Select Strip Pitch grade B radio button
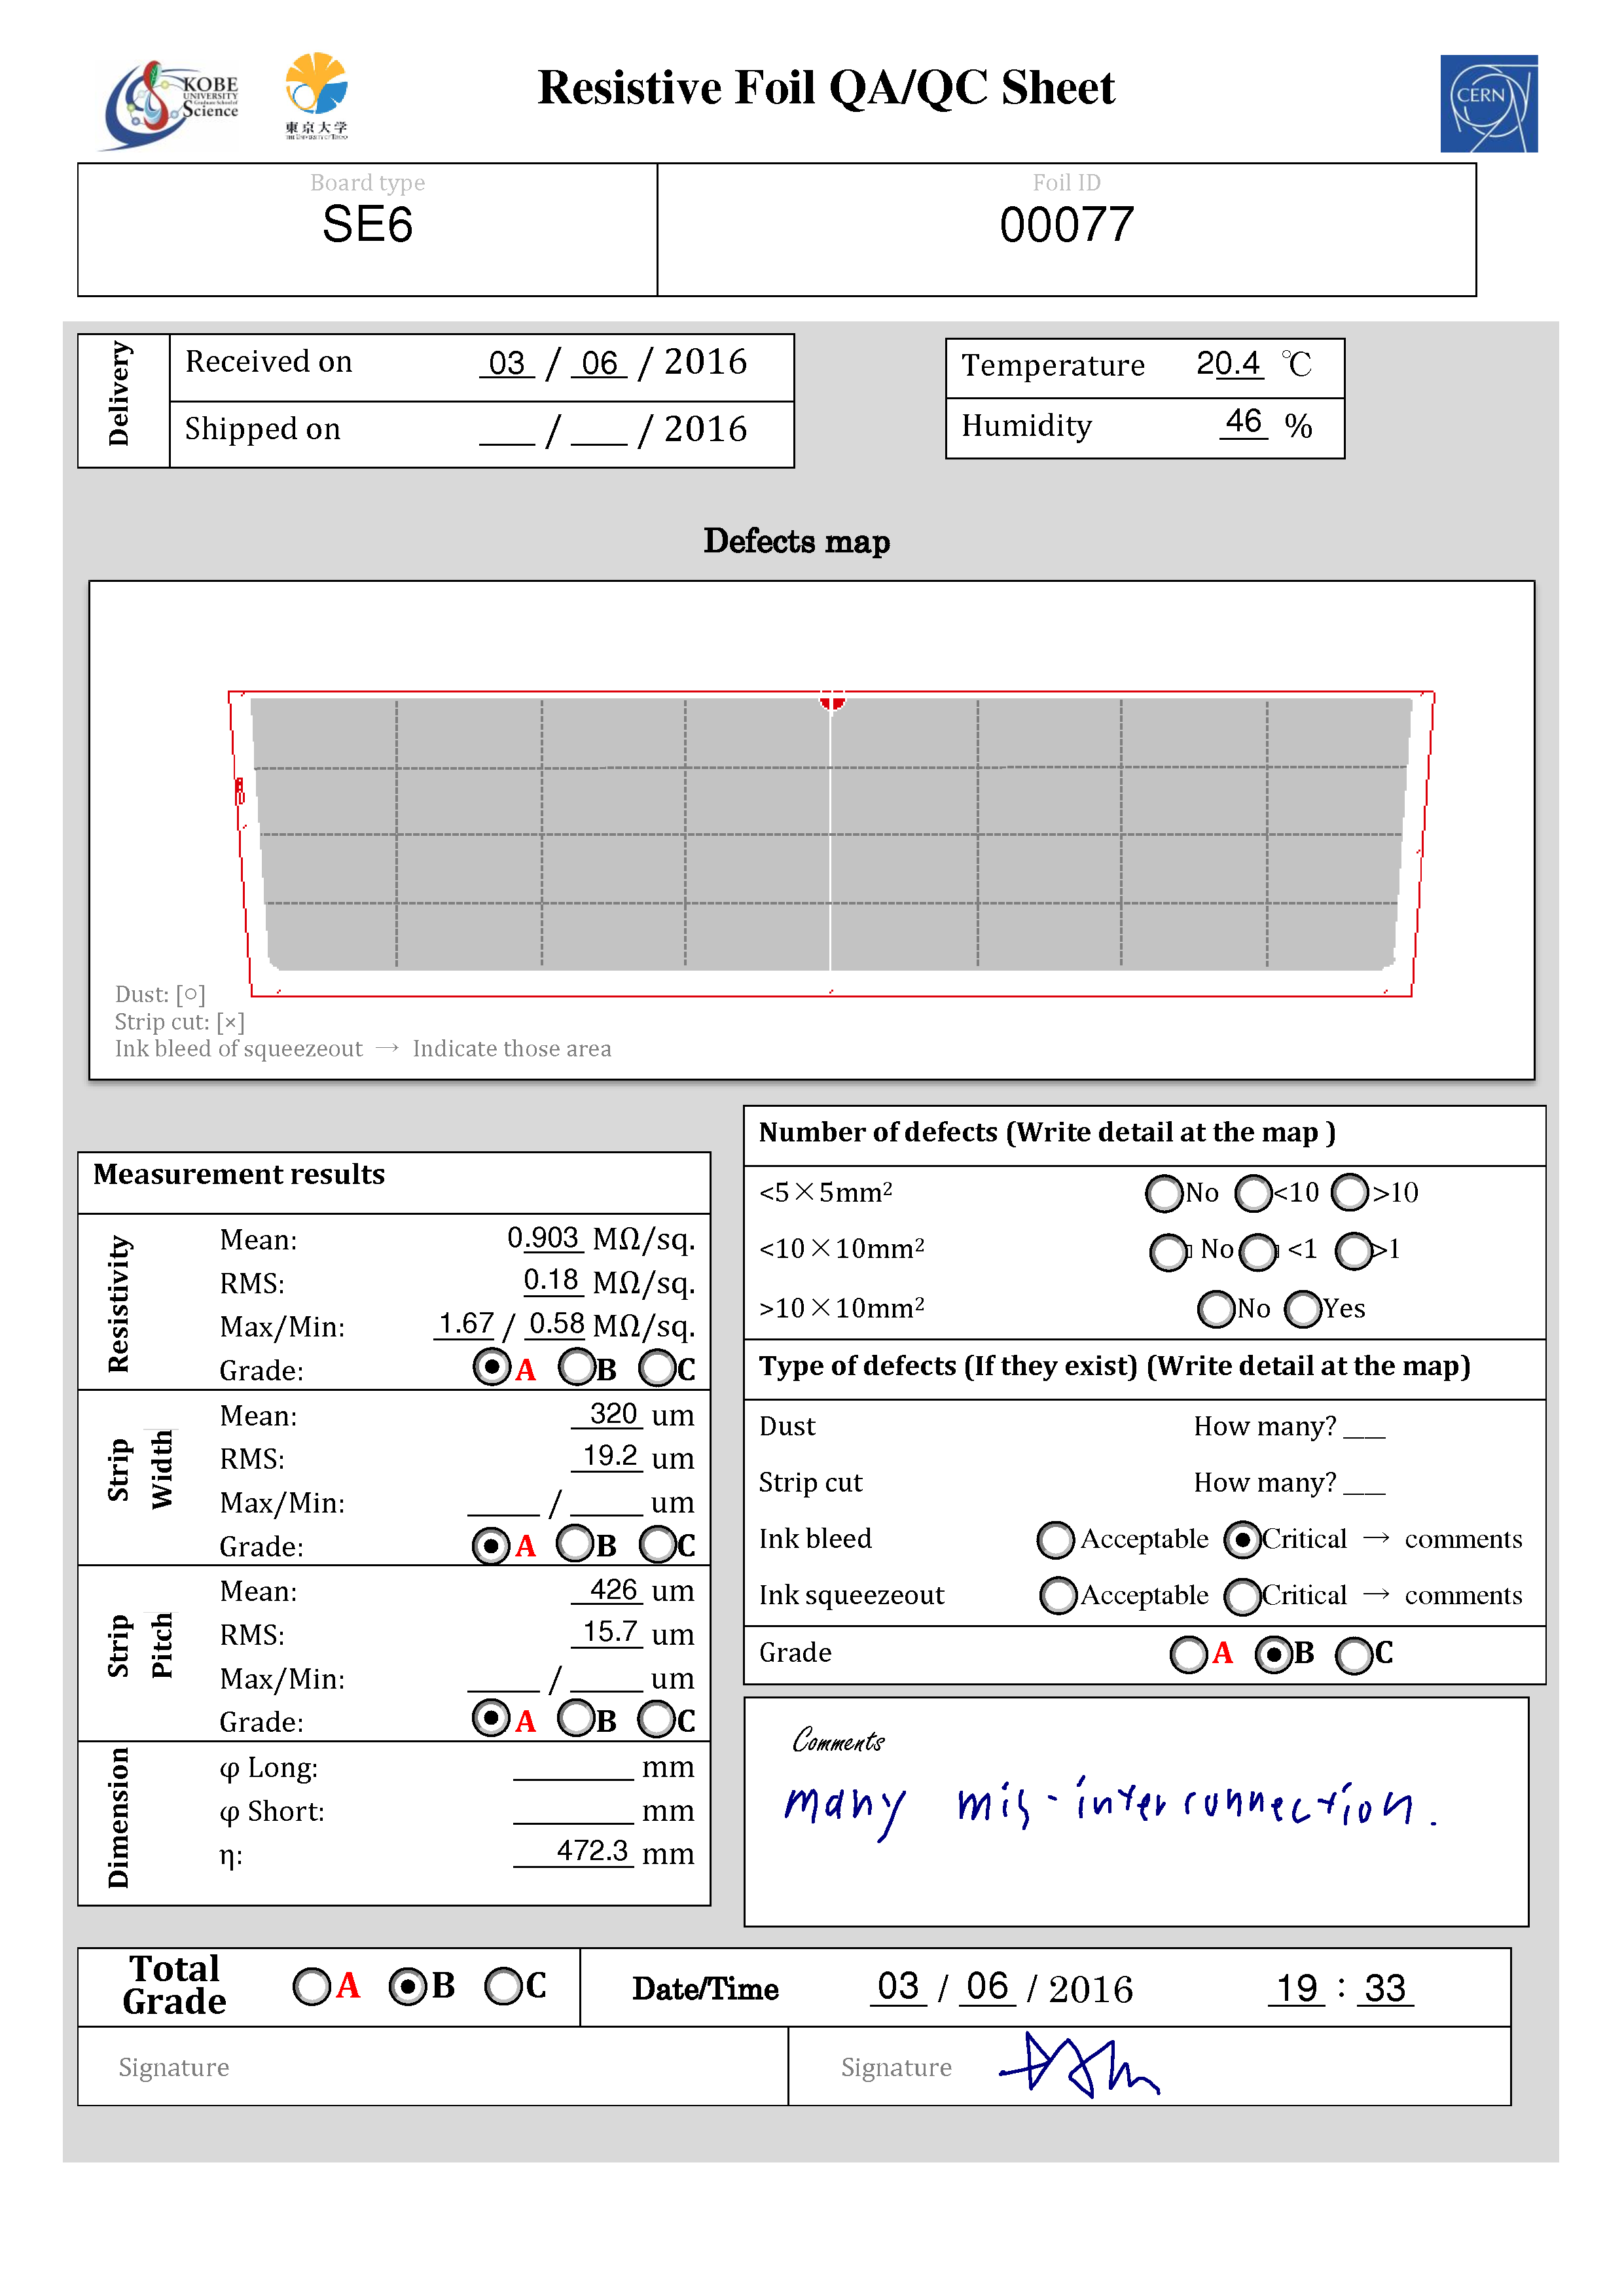This screenshot has width=1624, height=2296. [576, 1719]
